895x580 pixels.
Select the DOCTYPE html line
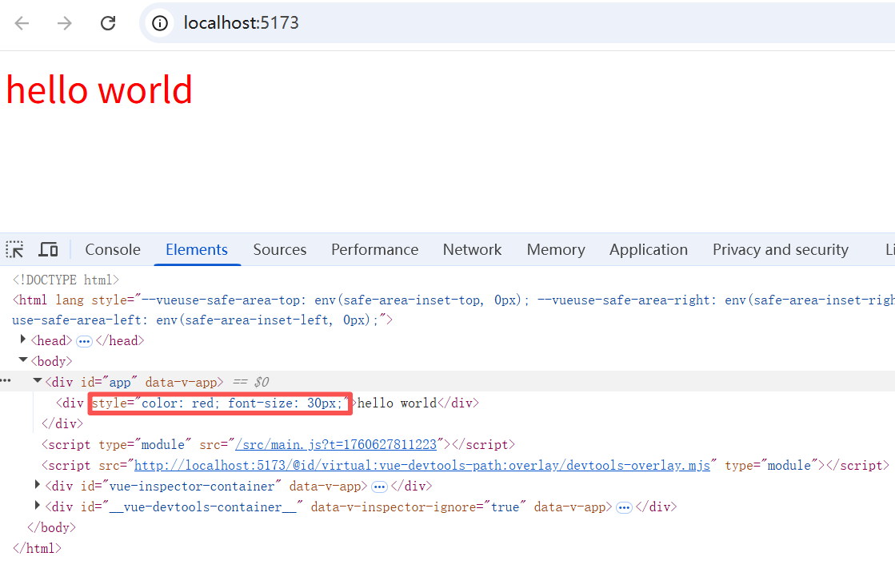point(66,280)
